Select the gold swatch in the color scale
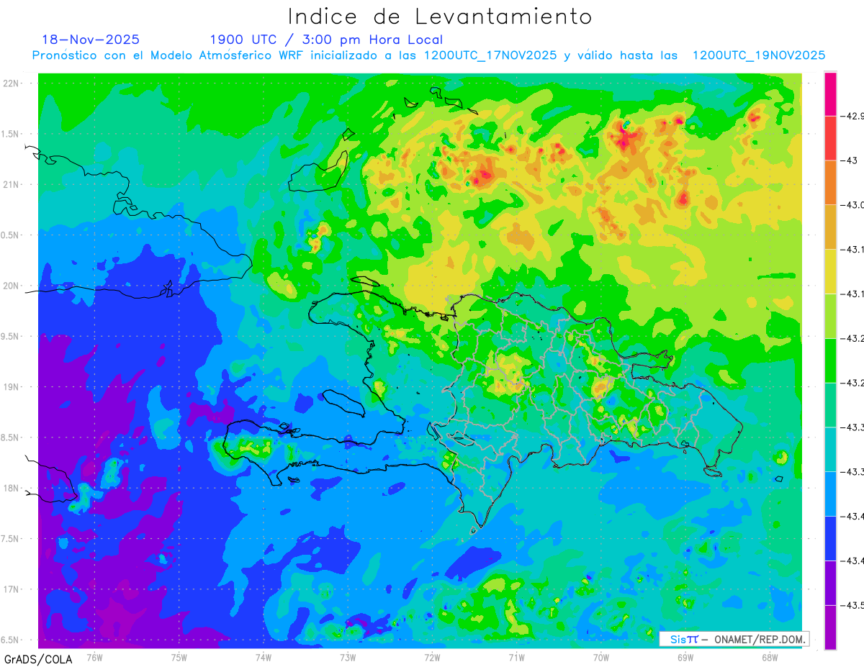The width and height of the screenshot is (864, 667). coord(830,227)
